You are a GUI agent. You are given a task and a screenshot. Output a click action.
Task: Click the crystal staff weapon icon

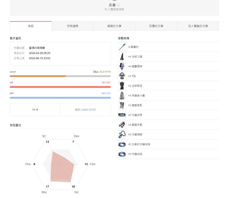(122, 47)
